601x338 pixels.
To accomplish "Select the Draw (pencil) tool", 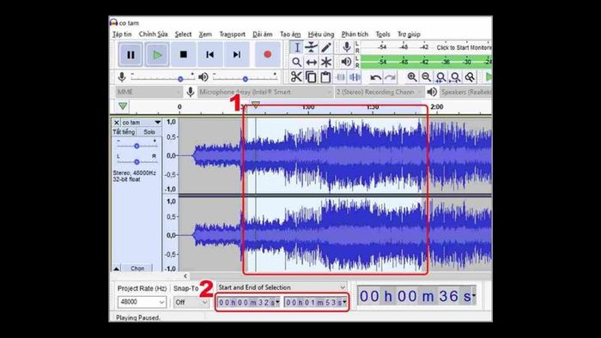I will coord(325,47).
